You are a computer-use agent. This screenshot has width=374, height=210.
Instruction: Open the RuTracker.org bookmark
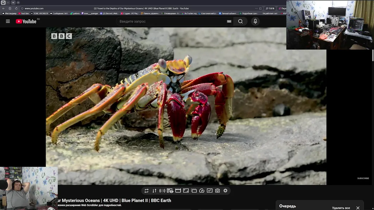click(189, 13)
